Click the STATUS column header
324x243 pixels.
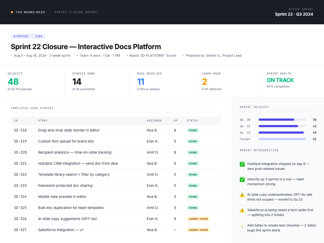193,120
